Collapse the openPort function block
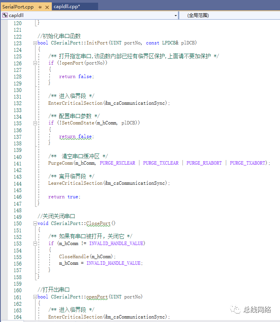Viewport: 280px width, 322px height. point(35,297)
